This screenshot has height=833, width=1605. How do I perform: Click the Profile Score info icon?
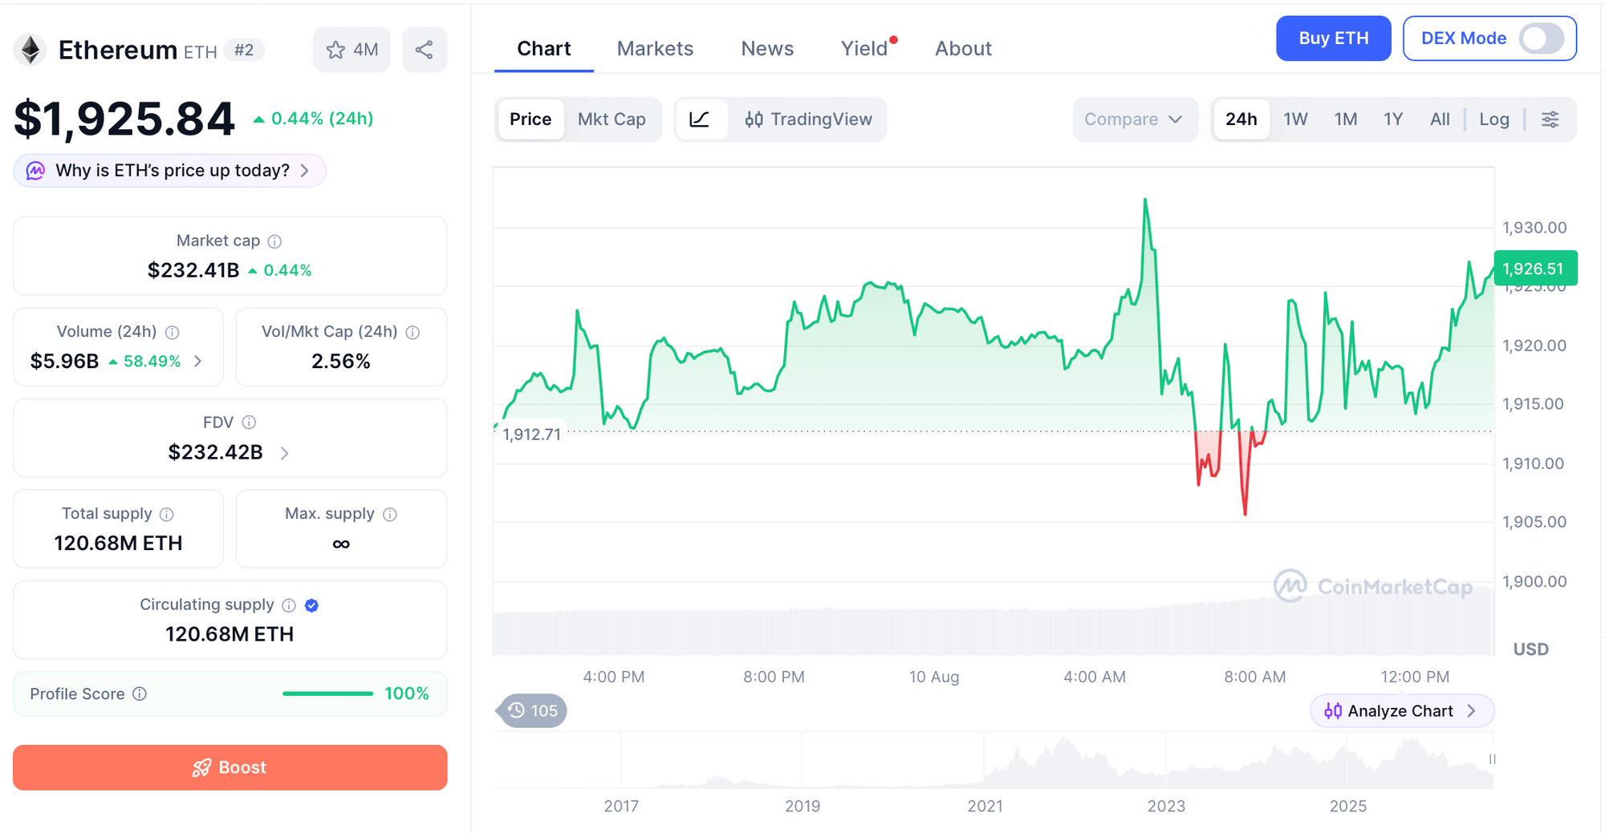[x=140, y=693]
